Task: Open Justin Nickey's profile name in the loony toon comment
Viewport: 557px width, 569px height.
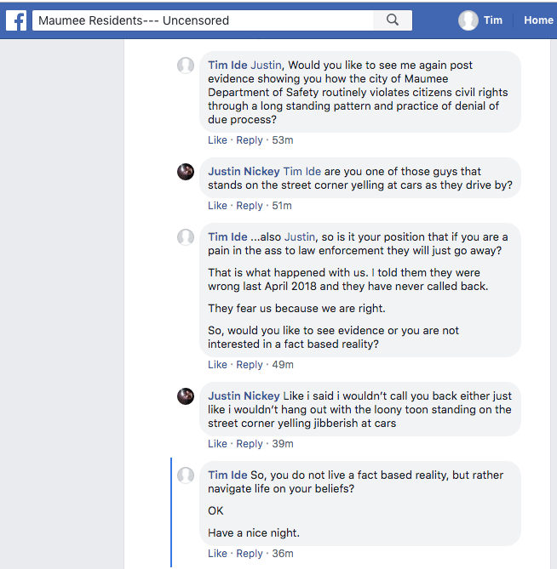Action: coord(244,396)
